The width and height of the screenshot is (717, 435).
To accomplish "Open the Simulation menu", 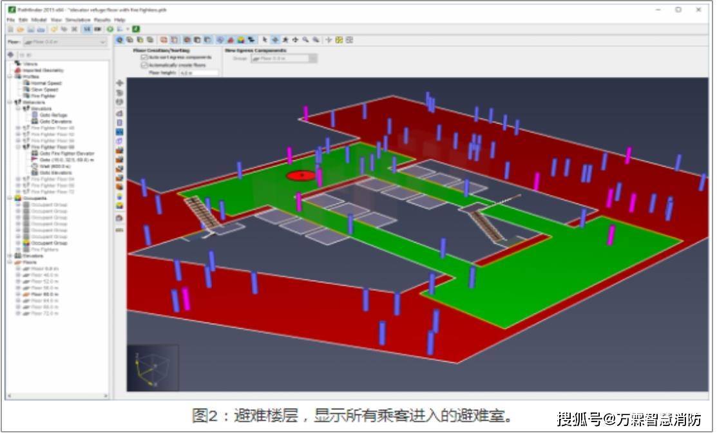I will point(77,20).
